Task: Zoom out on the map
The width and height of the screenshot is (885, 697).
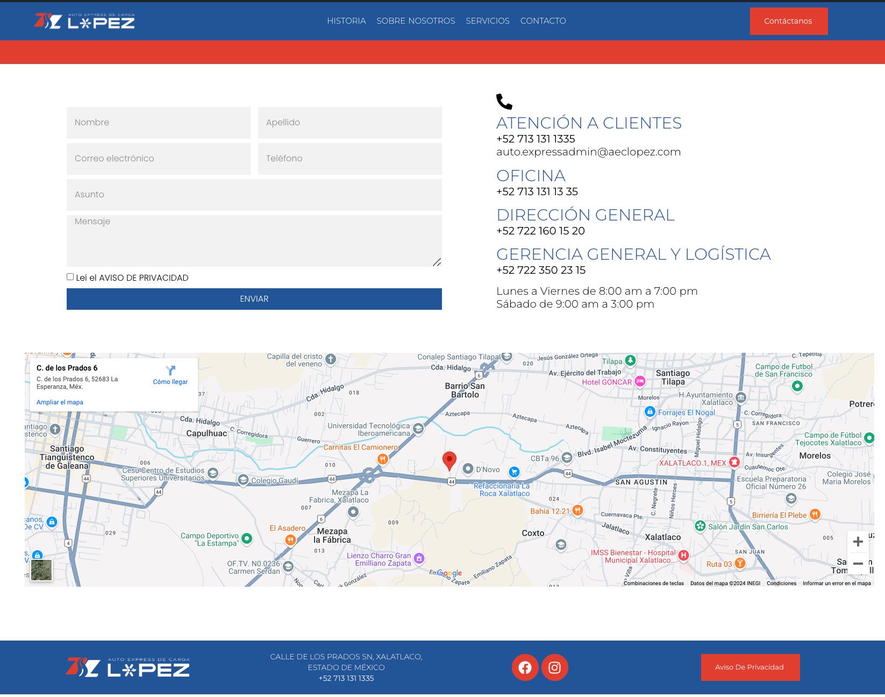Action: pos(858,564)
